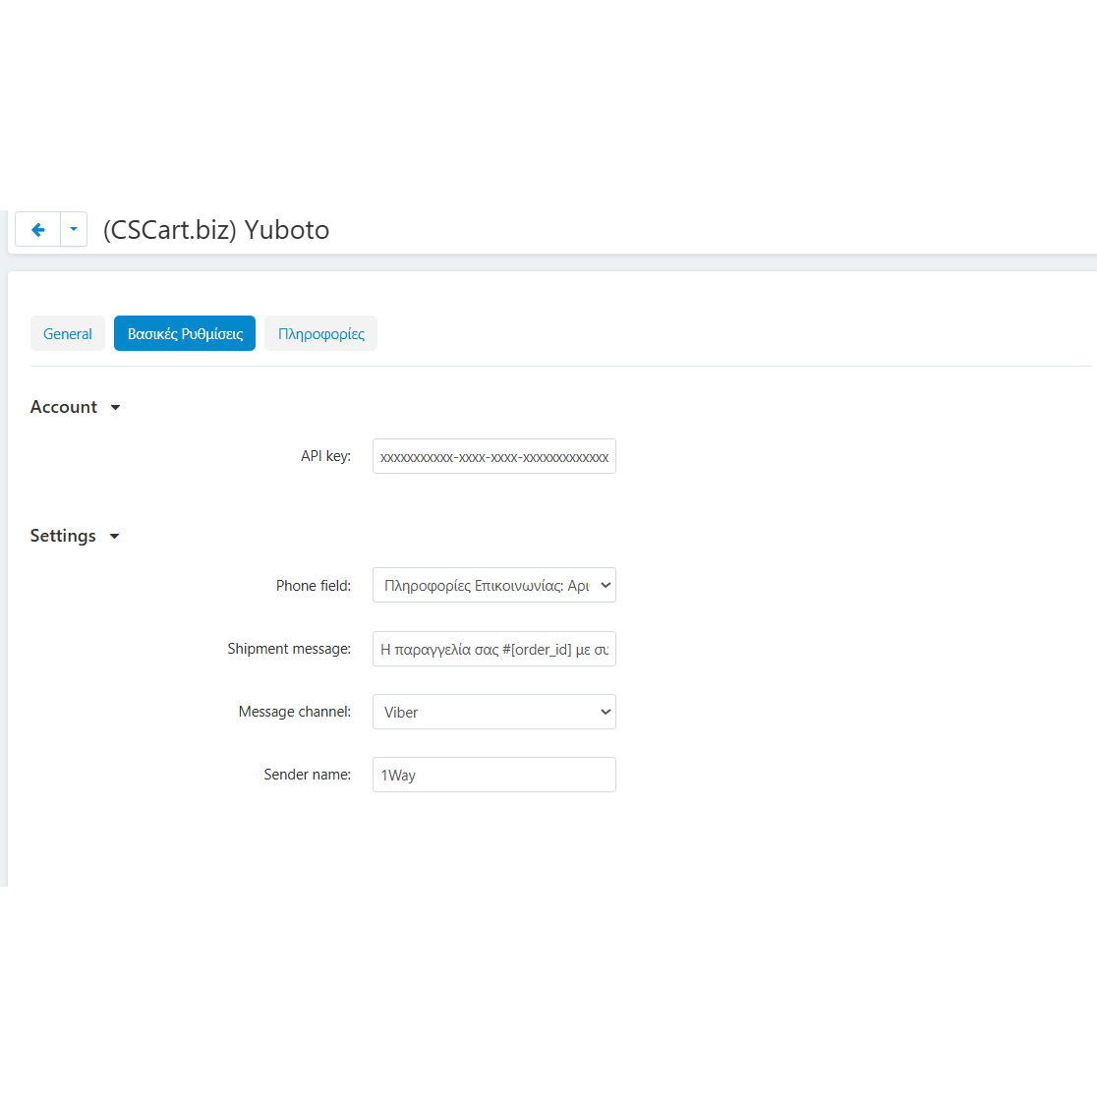Click the 'Sender name:' label
1097x1097 pixels.
pos(307,775)
